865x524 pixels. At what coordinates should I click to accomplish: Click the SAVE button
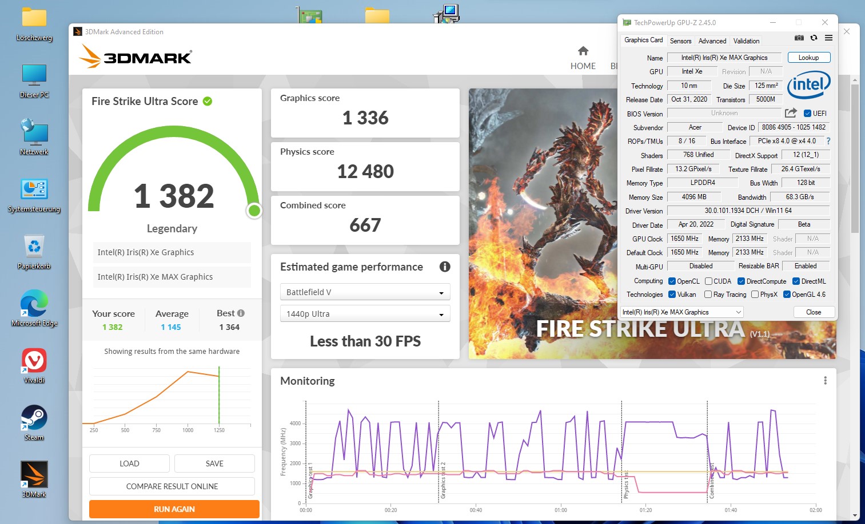point(214,463)
